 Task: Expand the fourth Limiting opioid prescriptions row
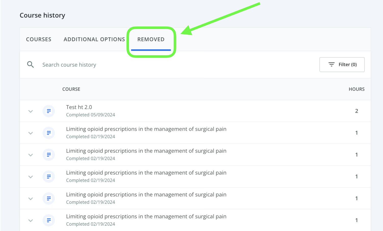(x=31, y=199)
